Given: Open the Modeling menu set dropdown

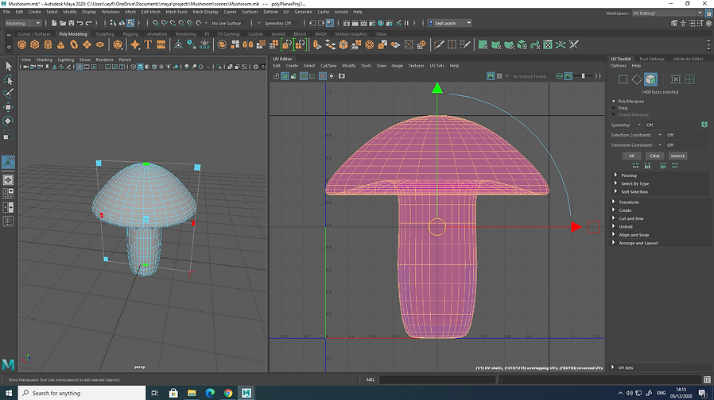Looking at the screenshot, I should [23, 23].
